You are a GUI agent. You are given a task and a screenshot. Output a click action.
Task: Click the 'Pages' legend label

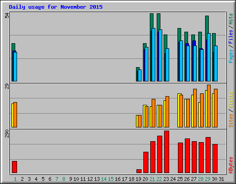pyautogui.click(x=230, y=56)
